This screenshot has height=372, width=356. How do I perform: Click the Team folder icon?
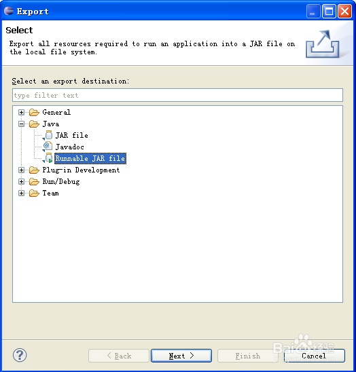click(x=34, y=193)
